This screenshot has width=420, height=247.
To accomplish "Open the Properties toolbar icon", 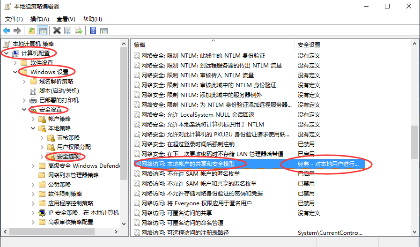I will click(68, 31).
